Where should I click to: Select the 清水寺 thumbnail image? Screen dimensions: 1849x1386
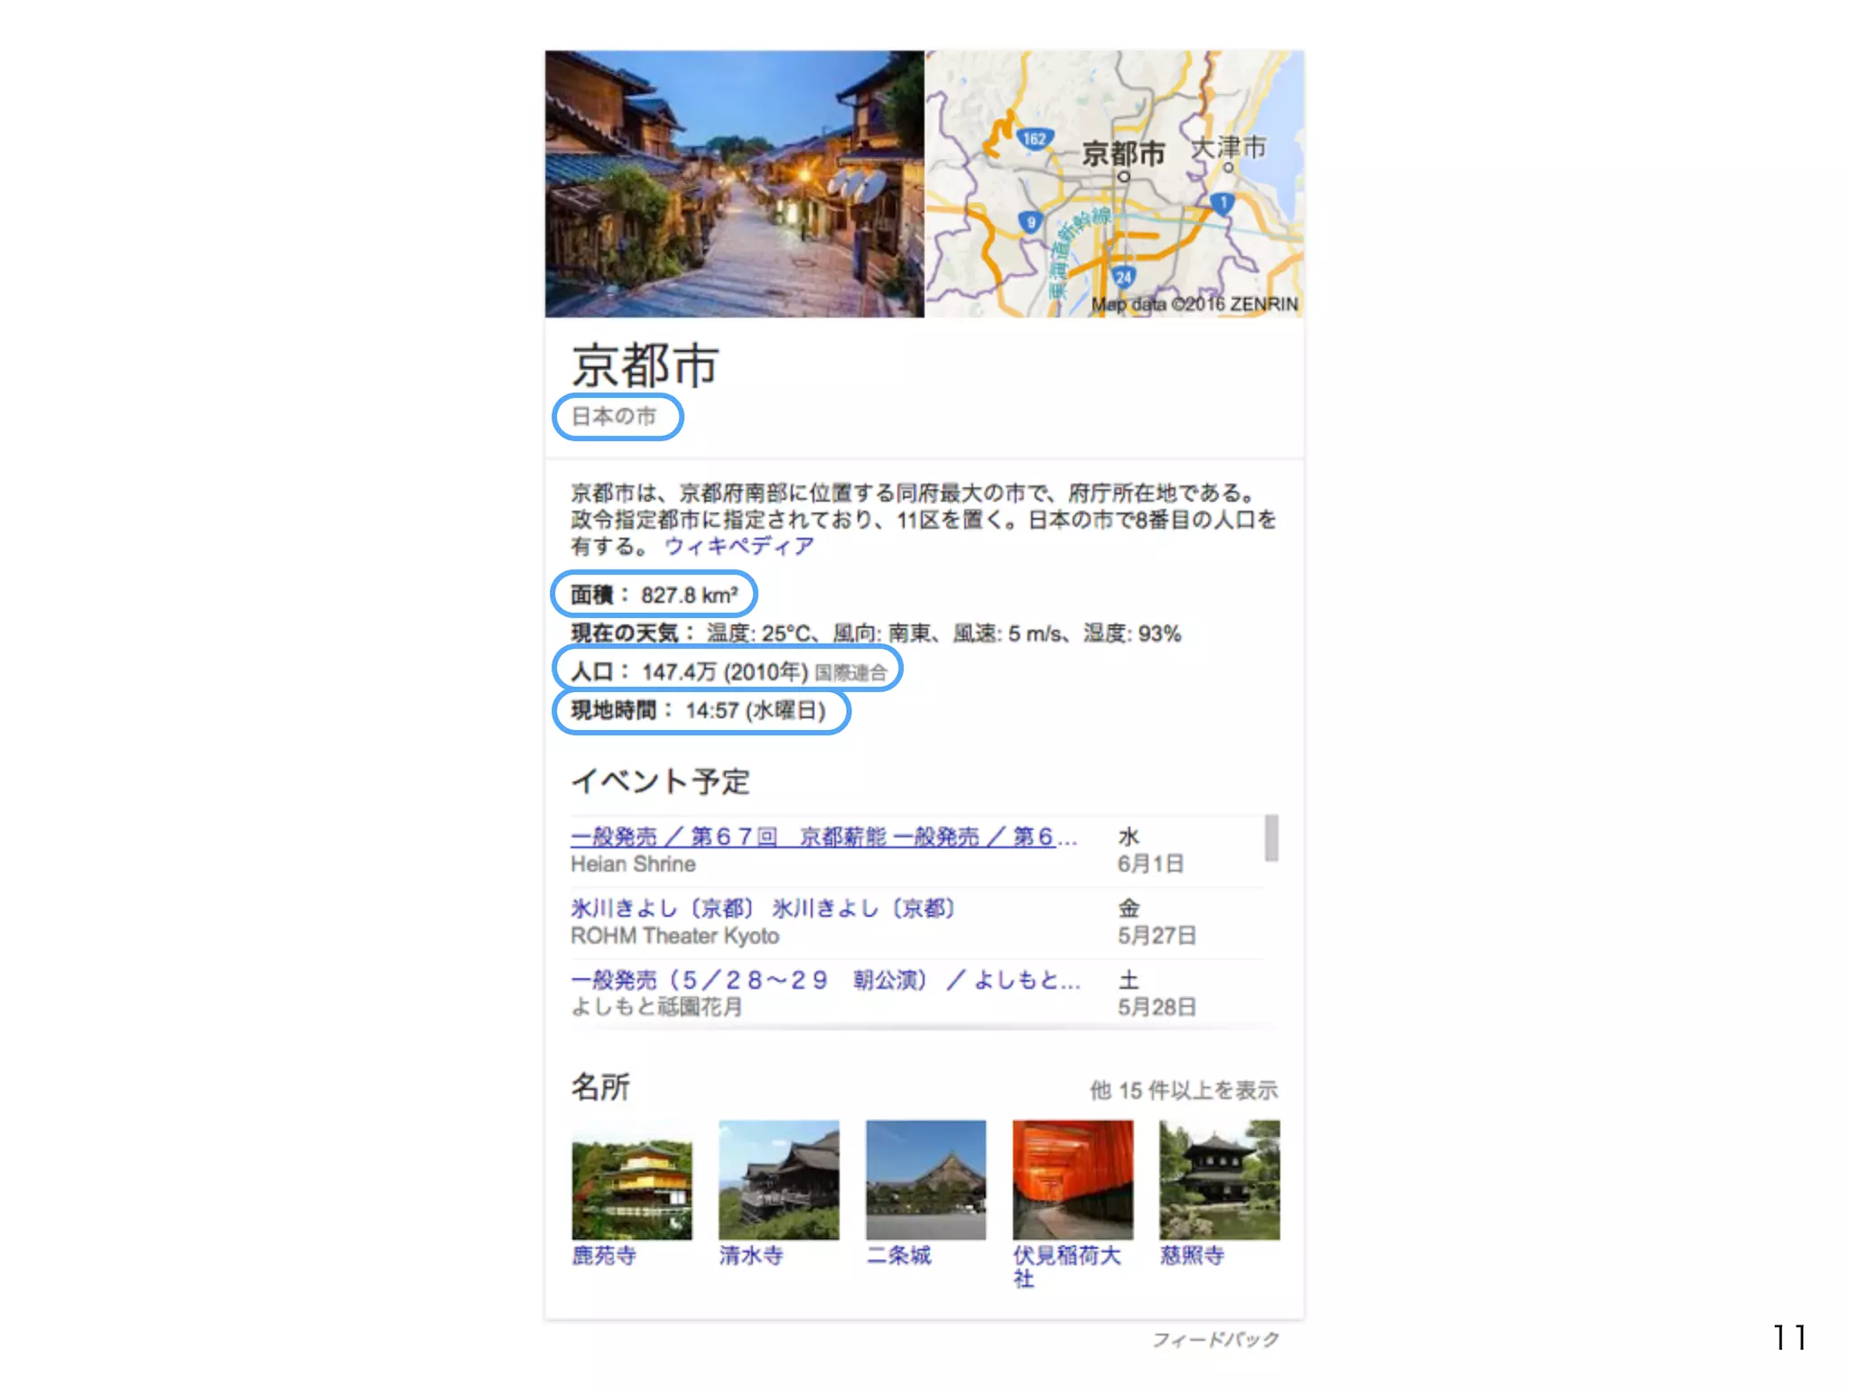pos(778,1179)
